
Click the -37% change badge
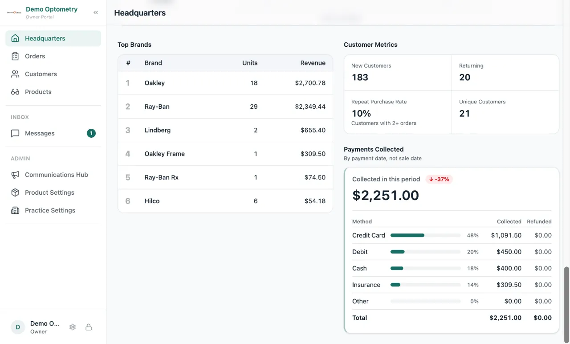439,179
